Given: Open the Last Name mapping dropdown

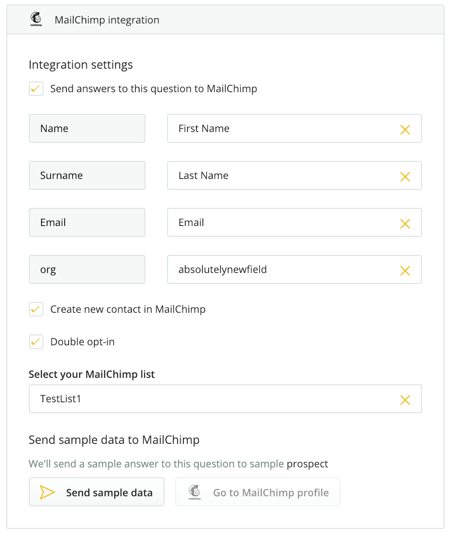Looking at the screenshot, I should pyautogui.click(x=295, y=175).
